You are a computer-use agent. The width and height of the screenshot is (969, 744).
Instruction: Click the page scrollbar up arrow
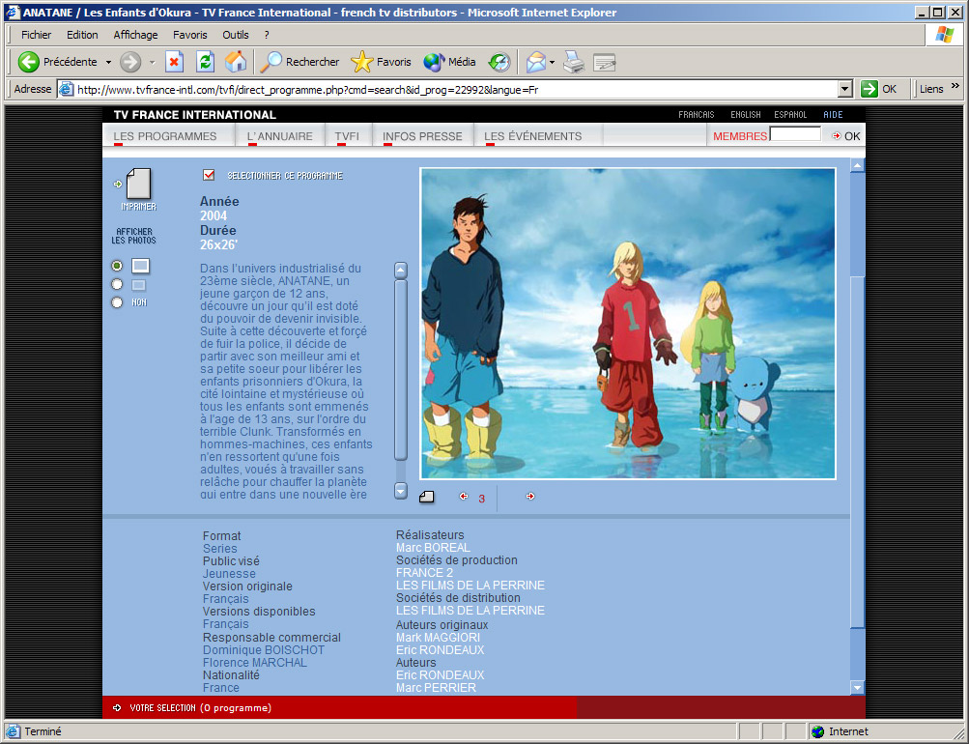857,165
